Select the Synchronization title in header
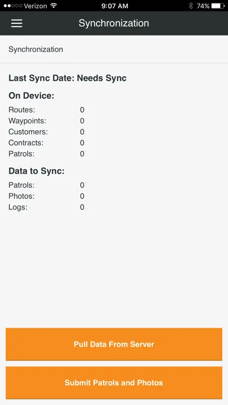This screenshot has width=228, height=405. coord(114,23)
